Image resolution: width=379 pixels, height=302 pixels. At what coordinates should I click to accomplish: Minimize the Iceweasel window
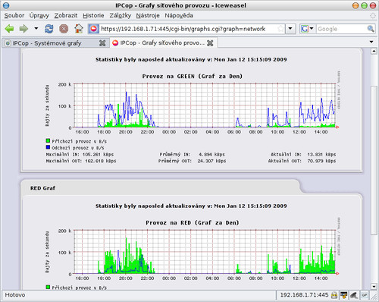356,5
